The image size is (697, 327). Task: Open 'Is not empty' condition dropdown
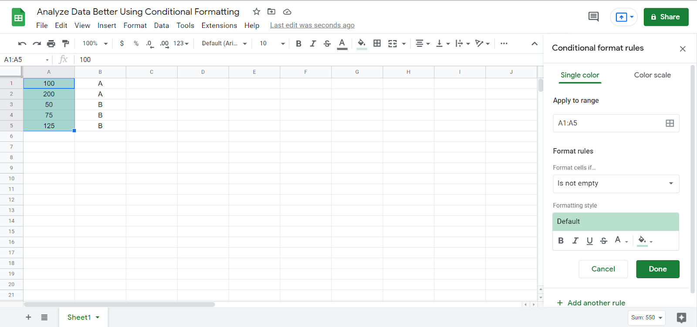(616, 184)
